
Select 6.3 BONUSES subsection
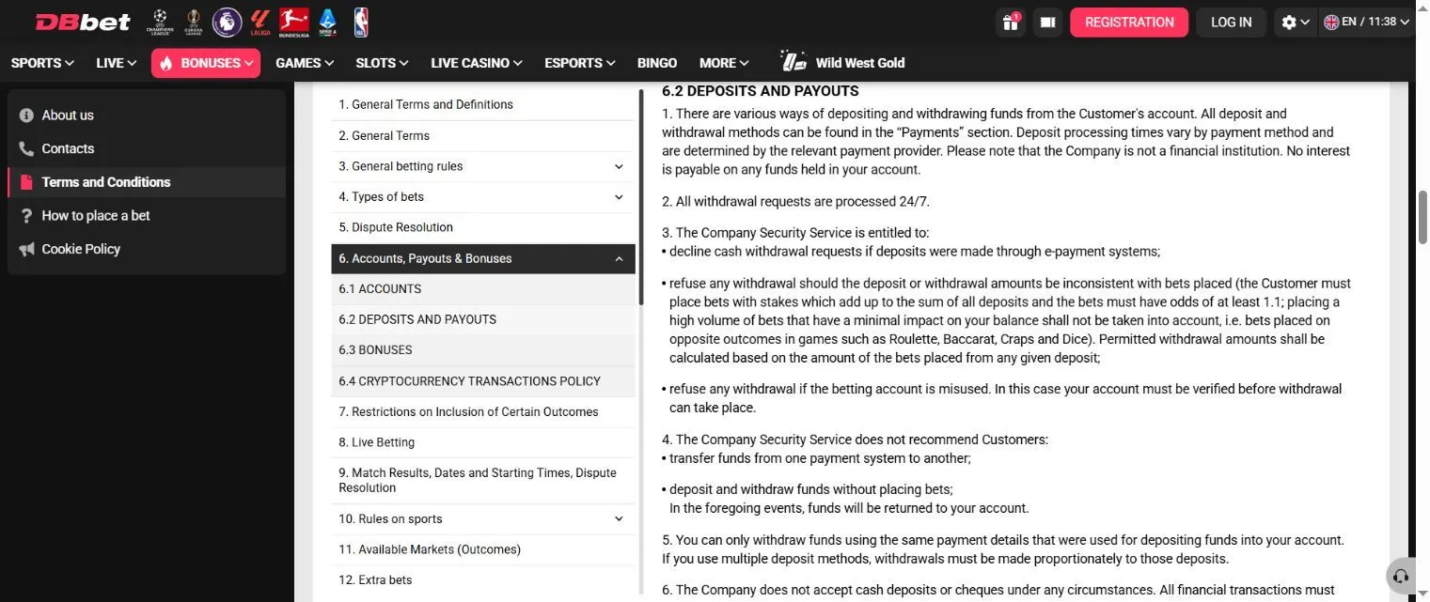pyautogui.click(x=483, y=350)
